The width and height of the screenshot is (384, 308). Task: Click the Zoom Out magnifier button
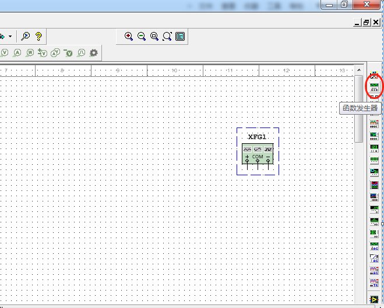(x=142, y=36)
